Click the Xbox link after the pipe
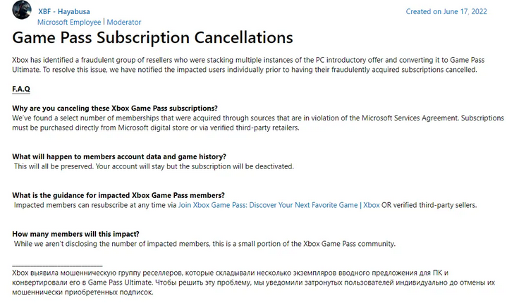This screenshot has height=303, width=507. [x=371, y=205]
